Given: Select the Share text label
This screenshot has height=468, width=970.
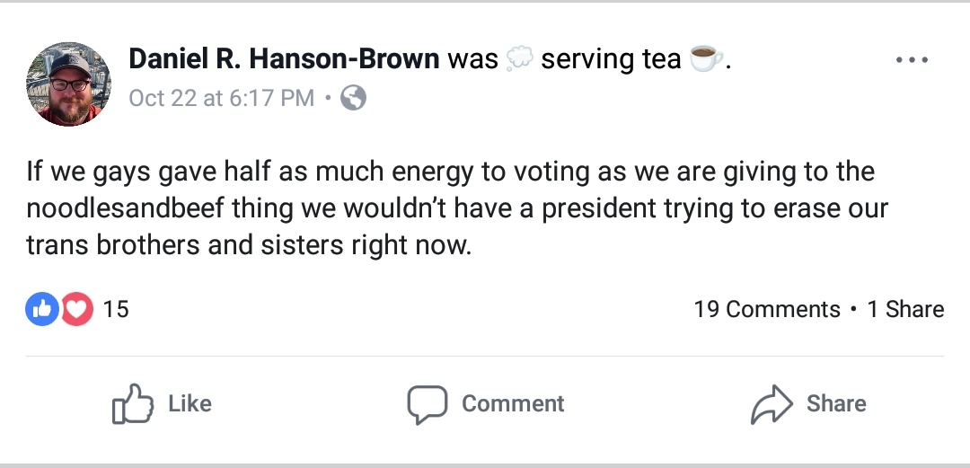Looking at the screenshot, I should tap(836, 403).
